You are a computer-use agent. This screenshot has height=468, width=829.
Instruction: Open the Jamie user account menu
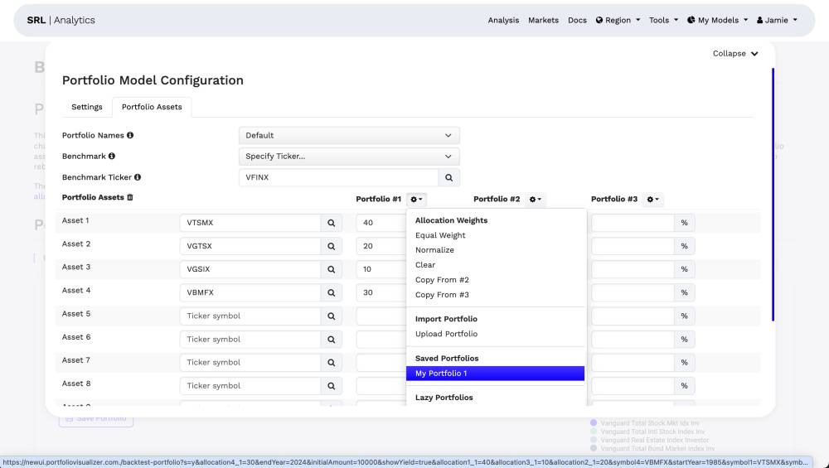coord(777,20)
